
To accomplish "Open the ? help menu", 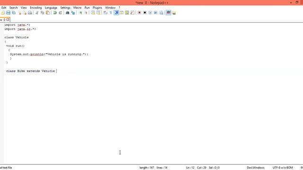I will pos(119,8).
